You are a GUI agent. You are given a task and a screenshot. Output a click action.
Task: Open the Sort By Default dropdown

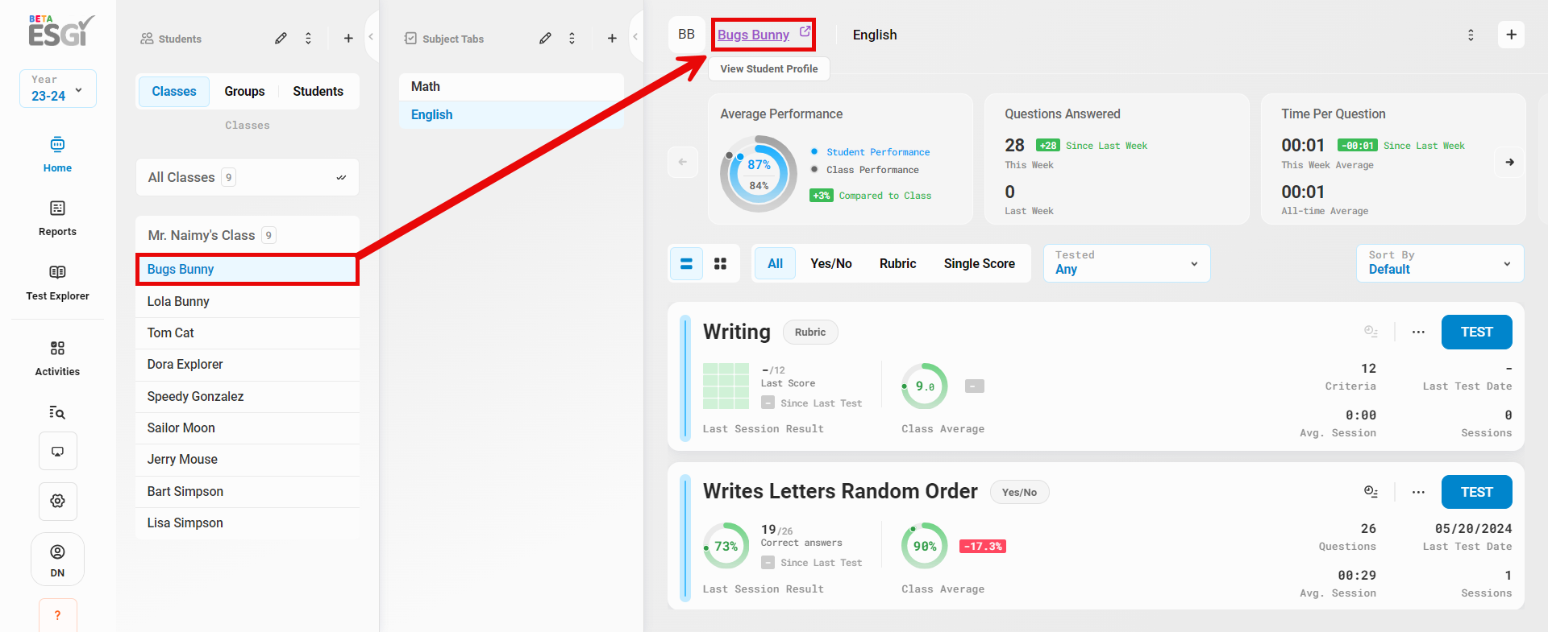pyautogui.click(x=1440, y=263)
